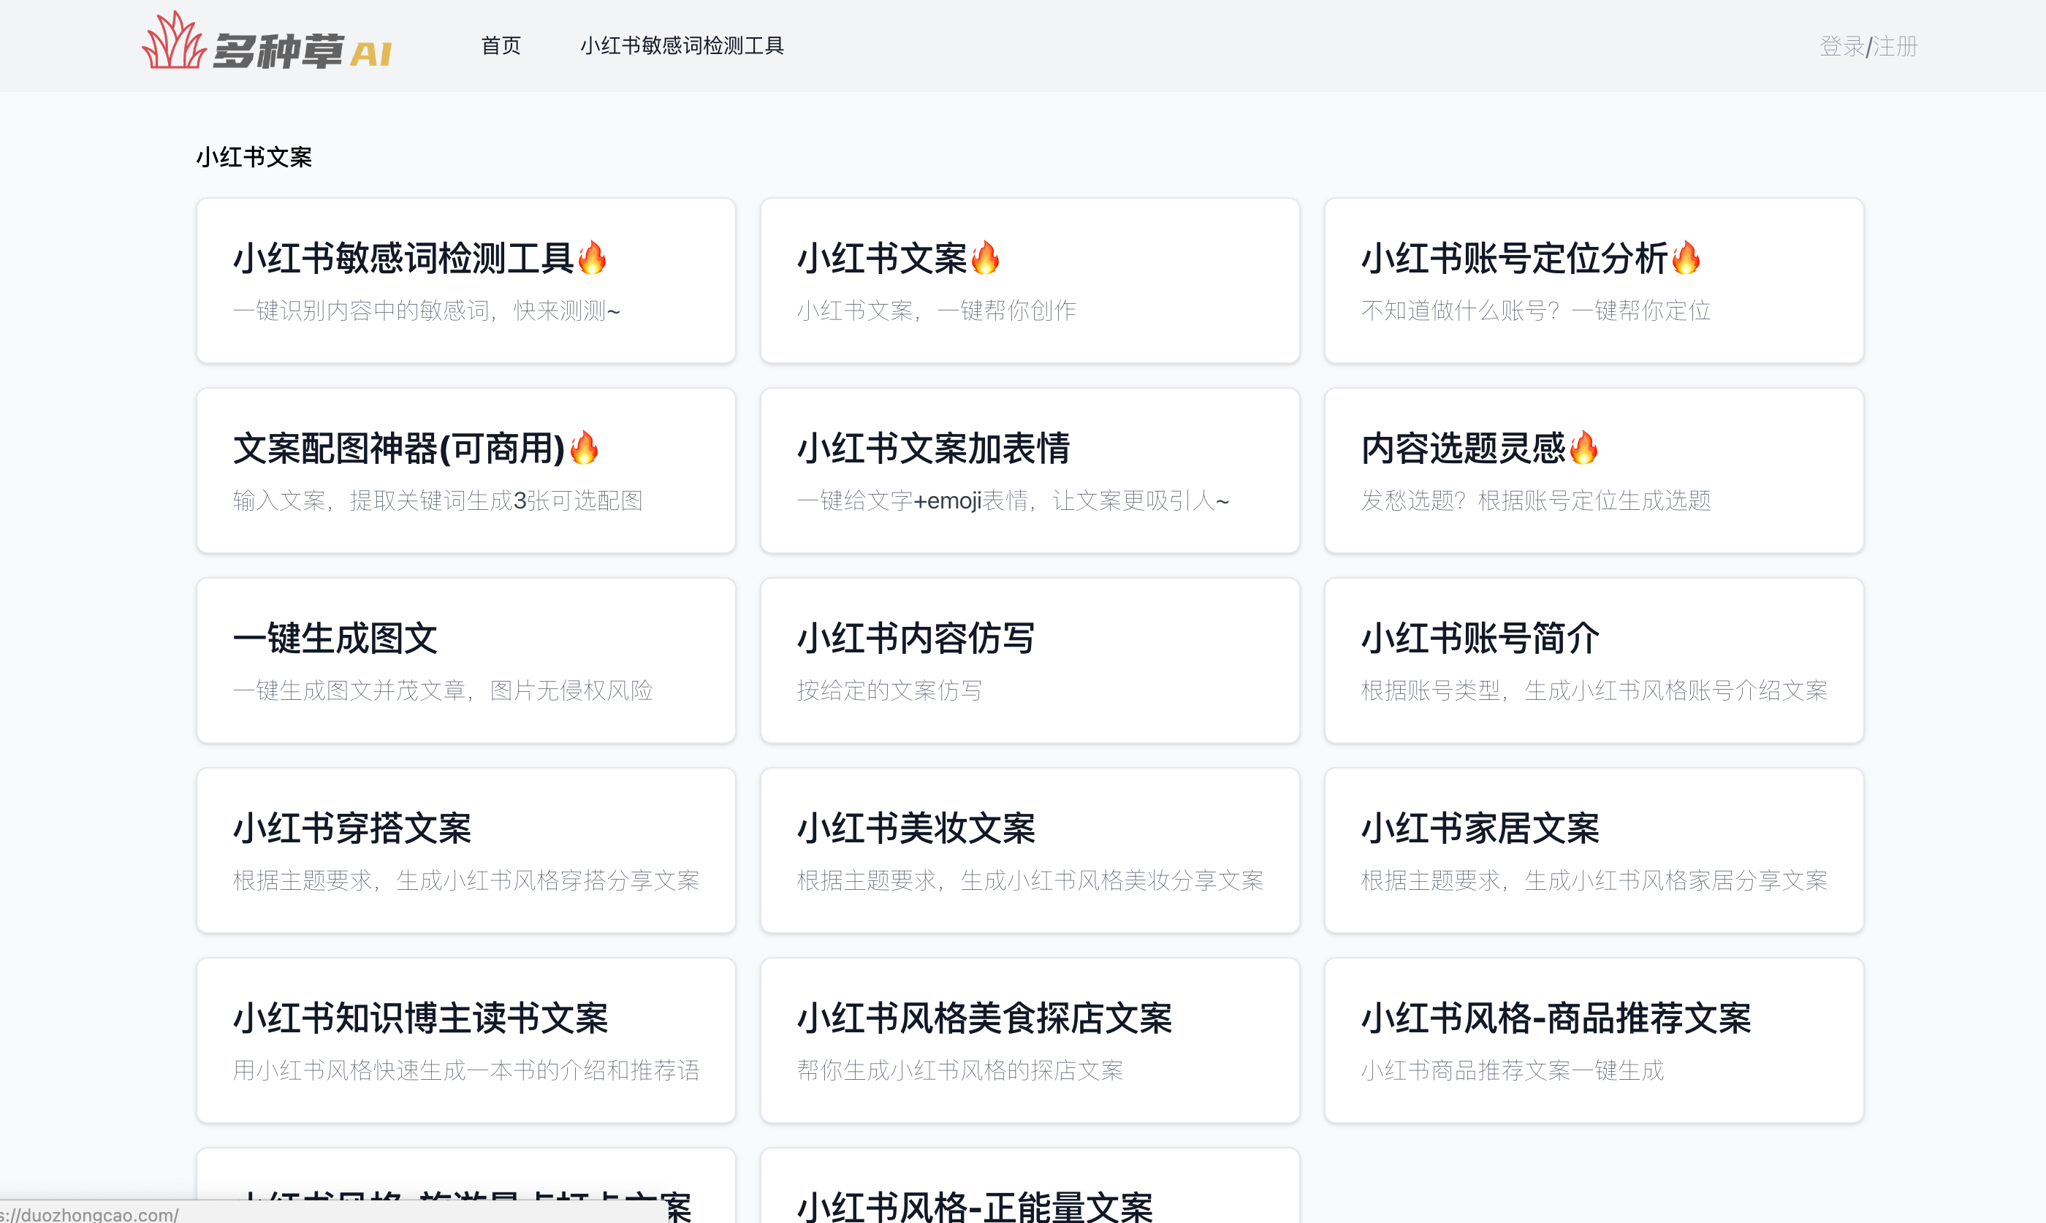The height and width of the screenshot is (1223, 2046).
Task: Open the 小红书风格美食探店文案 card
Action: tap(1030, 1040)
